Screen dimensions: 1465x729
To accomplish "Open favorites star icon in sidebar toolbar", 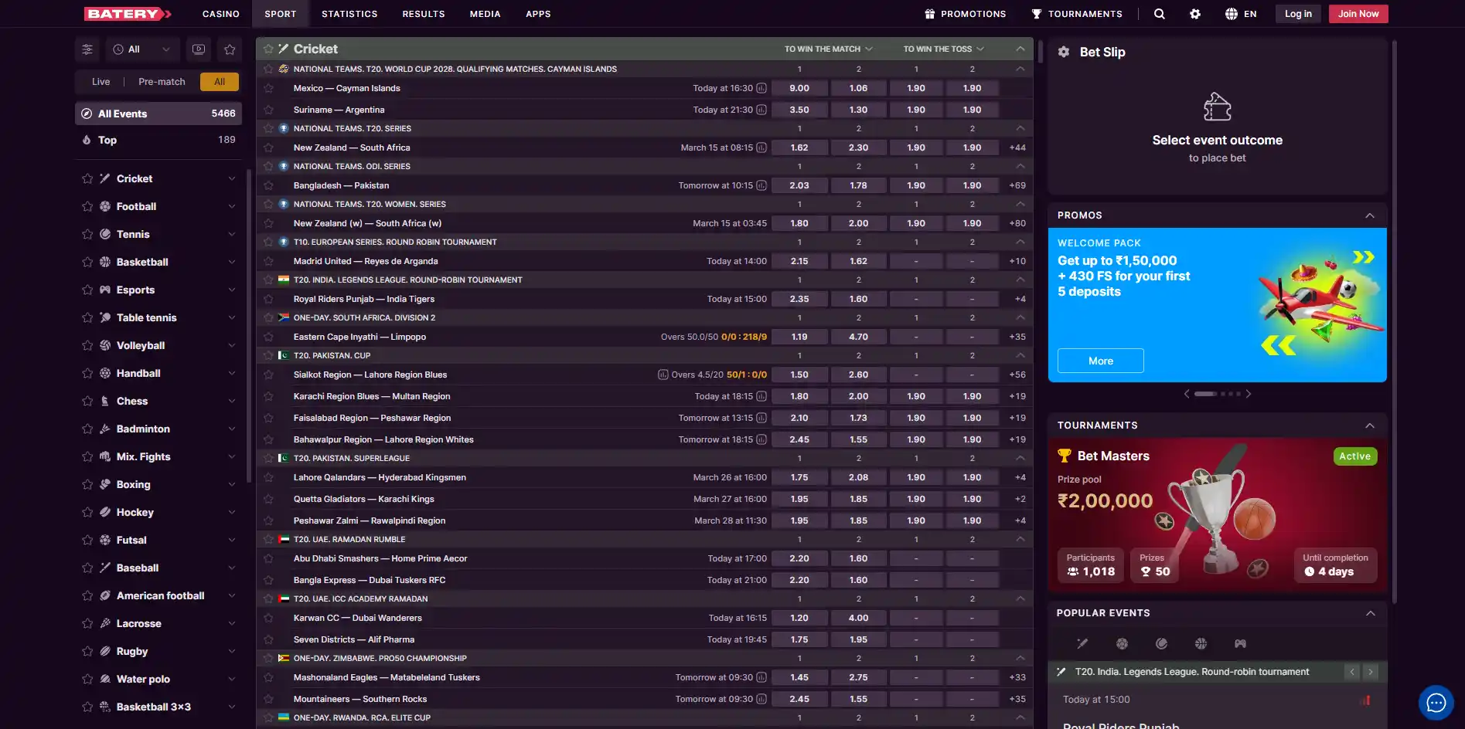I will pos(230,49).
